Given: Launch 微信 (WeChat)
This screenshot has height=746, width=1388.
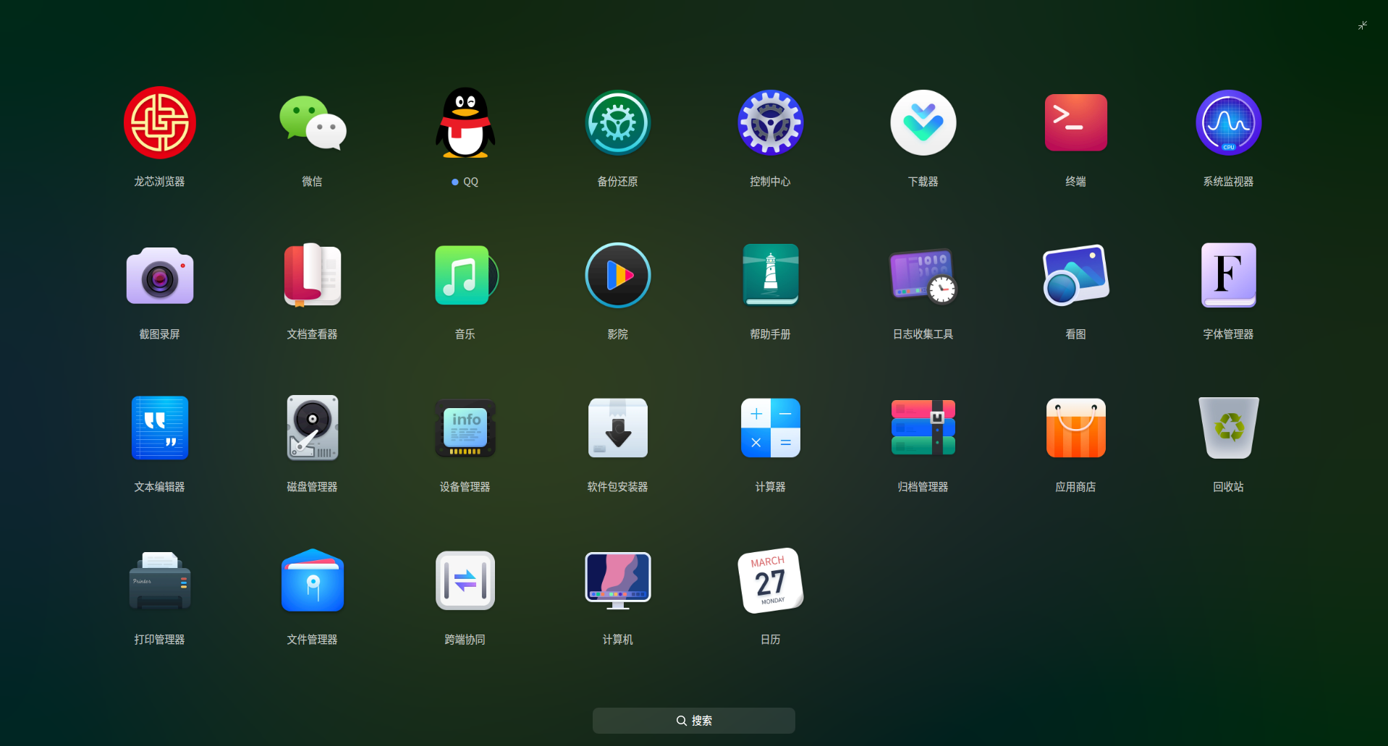Looking at the screenshot, I should tap(313, 123).
